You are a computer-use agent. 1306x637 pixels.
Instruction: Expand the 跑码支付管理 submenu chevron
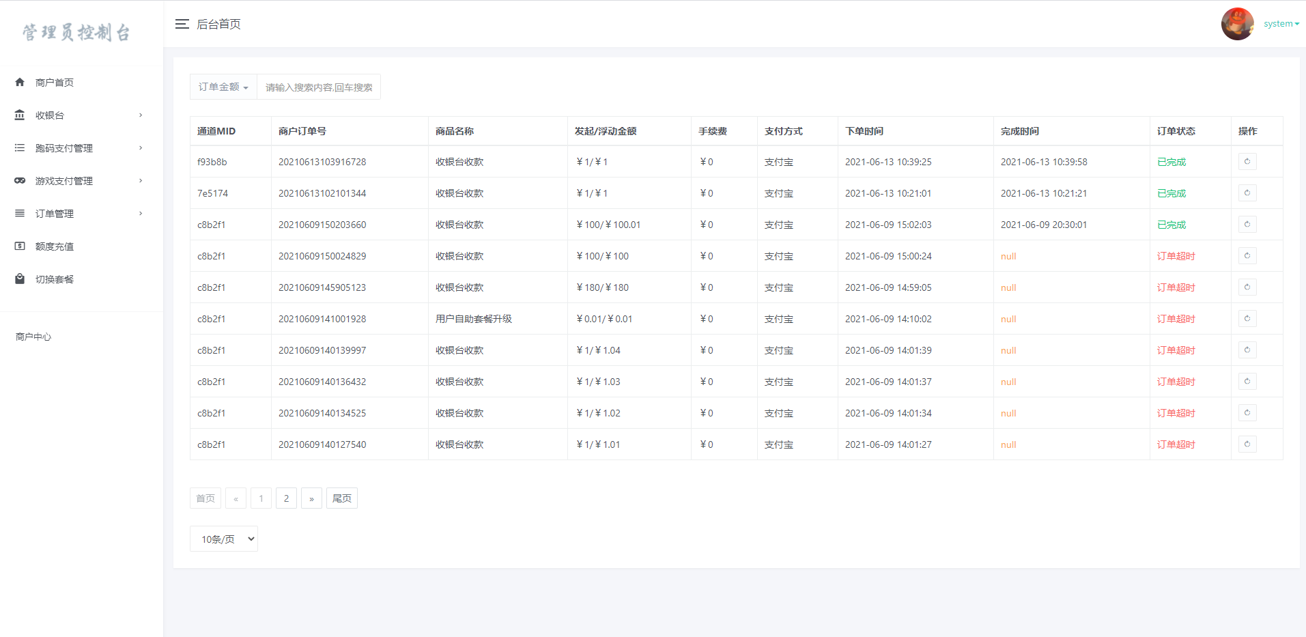click(141, 147)
